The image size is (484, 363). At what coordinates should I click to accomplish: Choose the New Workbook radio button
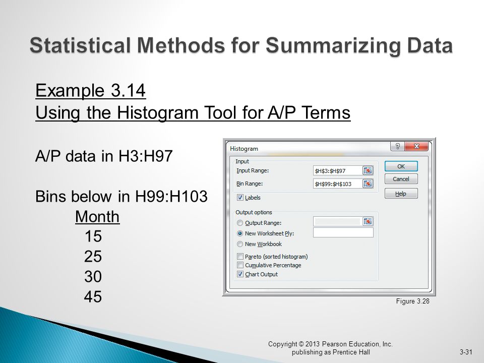point(240,244)
